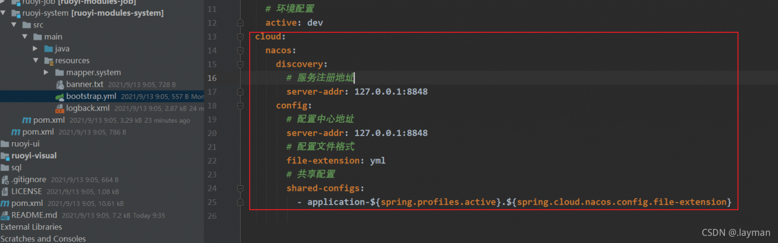Click the .gitignore file icon

[x=5, y=179]
